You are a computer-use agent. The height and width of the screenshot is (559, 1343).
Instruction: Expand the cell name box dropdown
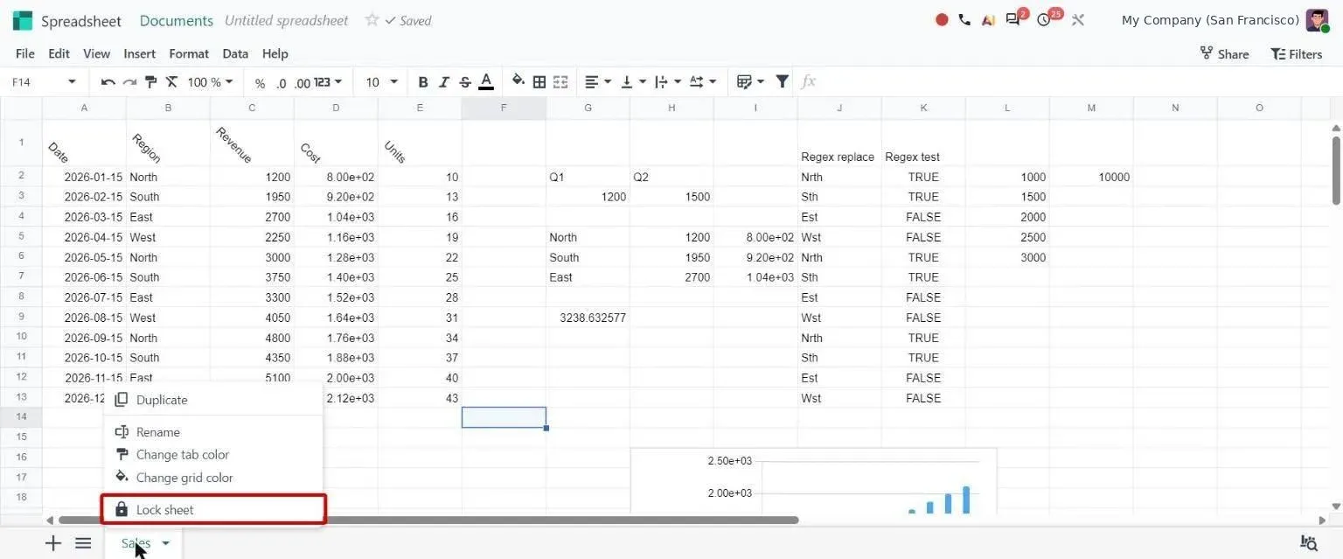pos(72,82)
